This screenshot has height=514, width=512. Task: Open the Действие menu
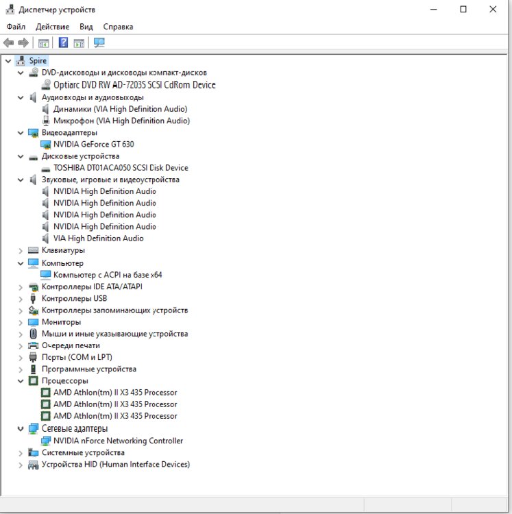(53, 27)
